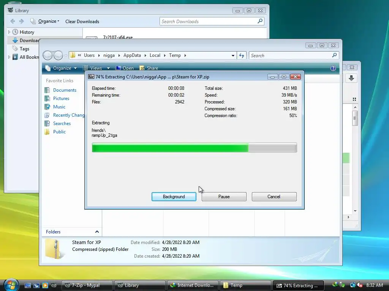The image size is (389, 291).
Task: Expand the Folders pane
Action: pos(97,232)
